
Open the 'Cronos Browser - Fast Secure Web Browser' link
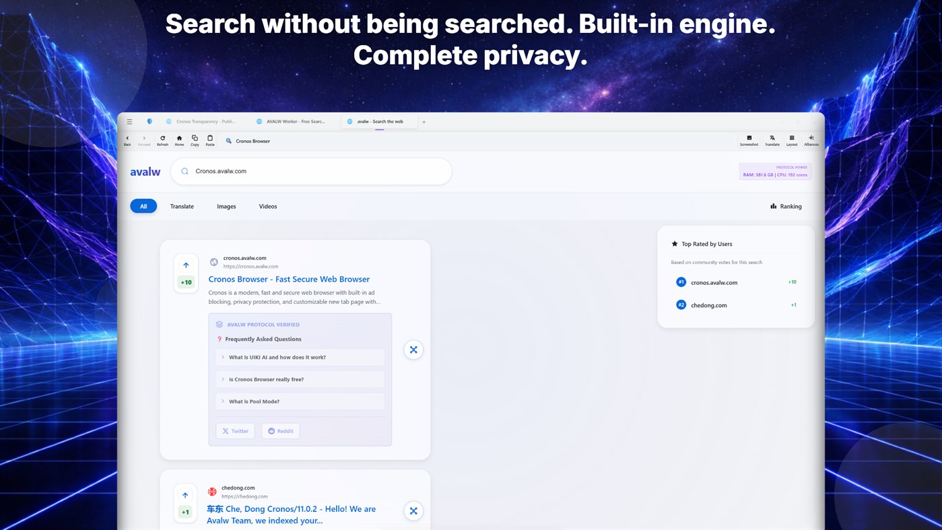(x=288, y=279)
